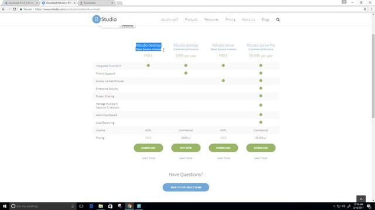Screen dimensions: 375x210
Task: Reload the page with the refresh icon
Action: click(14, 9)
